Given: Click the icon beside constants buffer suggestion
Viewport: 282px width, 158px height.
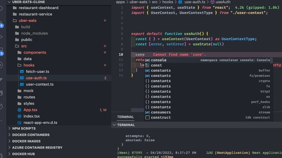Looking at the screenshot, I should point(147,71).
